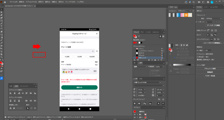Select the Rotate tool

coord(2,29)
